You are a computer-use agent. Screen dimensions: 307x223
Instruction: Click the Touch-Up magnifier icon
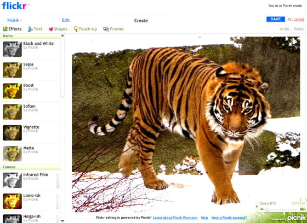click(x=76, y=29)
